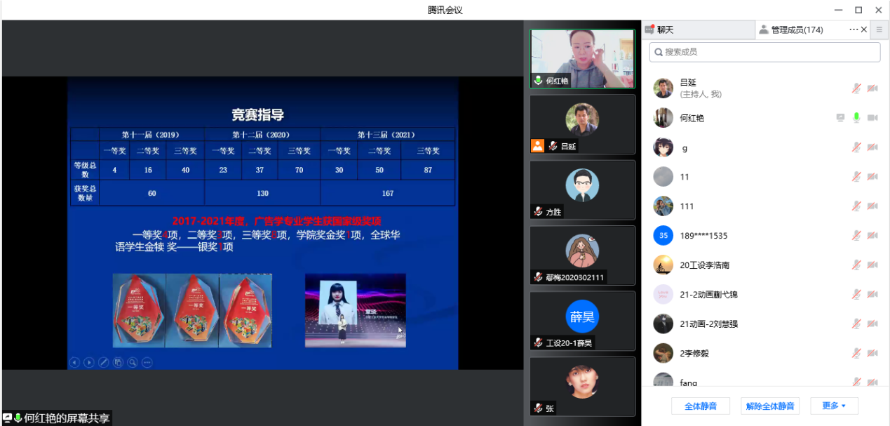The image size is (890, 426).
Task: Toggle camera for member 111
Action: pos(872,206)
